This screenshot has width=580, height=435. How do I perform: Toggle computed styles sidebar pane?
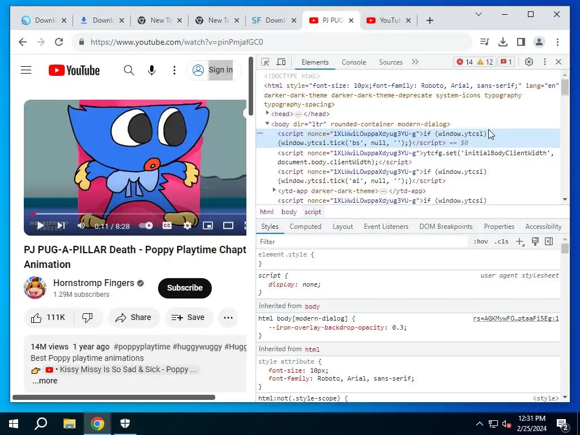coord(549,241)
